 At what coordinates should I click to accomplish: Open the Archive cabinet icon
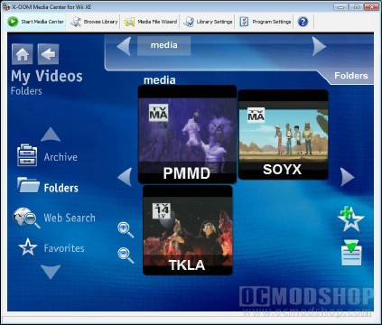coord(27,155)
